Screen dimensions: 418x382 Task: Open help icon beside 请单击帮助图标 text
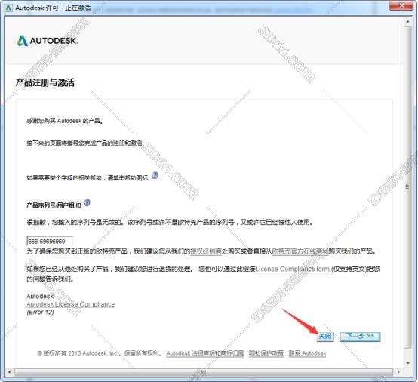point(155,175)
